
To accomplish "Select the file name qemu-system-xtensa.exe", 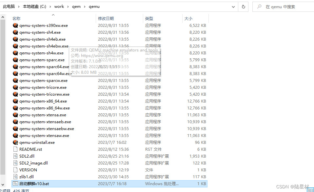I will pyautogui.click(x=43, y=115).
